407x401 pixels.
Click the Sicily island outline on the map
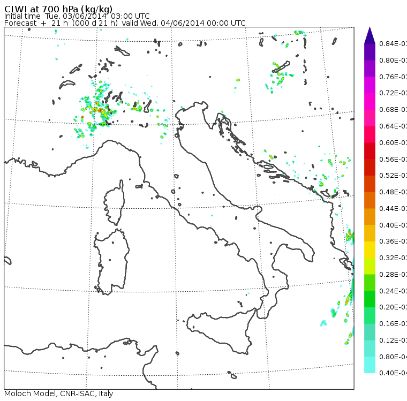pos(221,330)
